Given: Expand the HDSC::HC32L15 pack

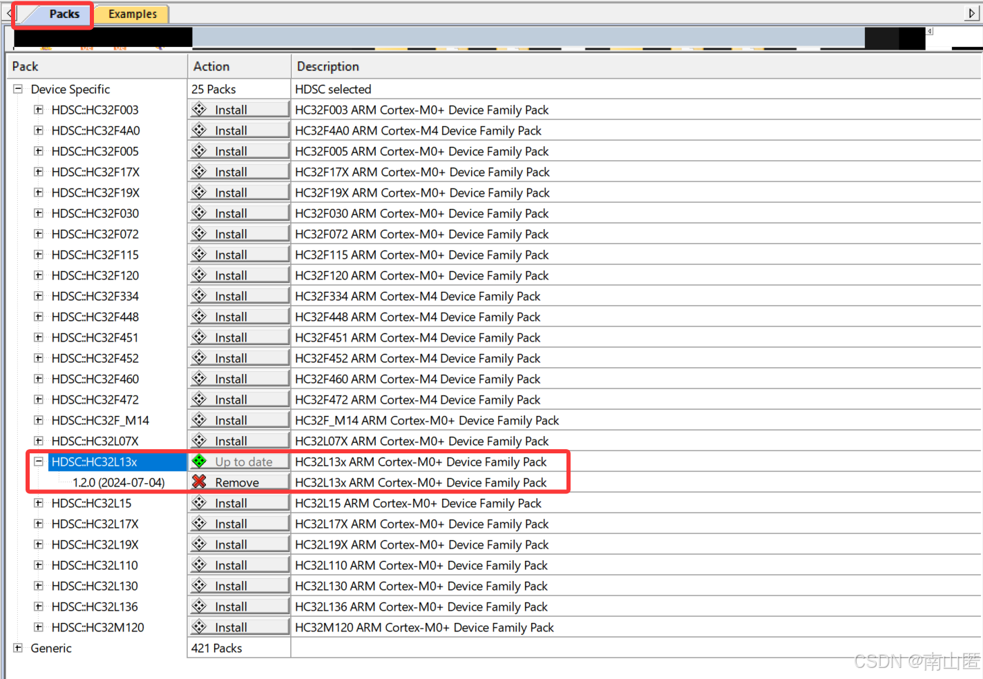Looking at the screenshot, I should (x=39, y=503).
